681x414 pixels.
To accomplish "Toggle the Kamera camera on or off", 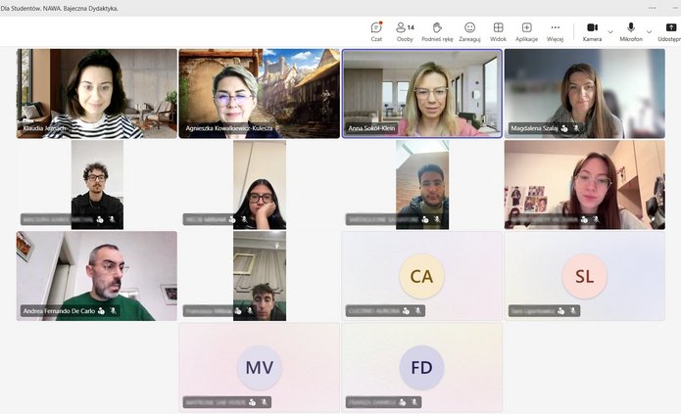I will tap(592, 31).
